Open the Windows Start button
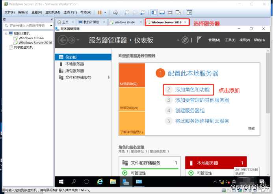273x194 pixels. point(61,182)
